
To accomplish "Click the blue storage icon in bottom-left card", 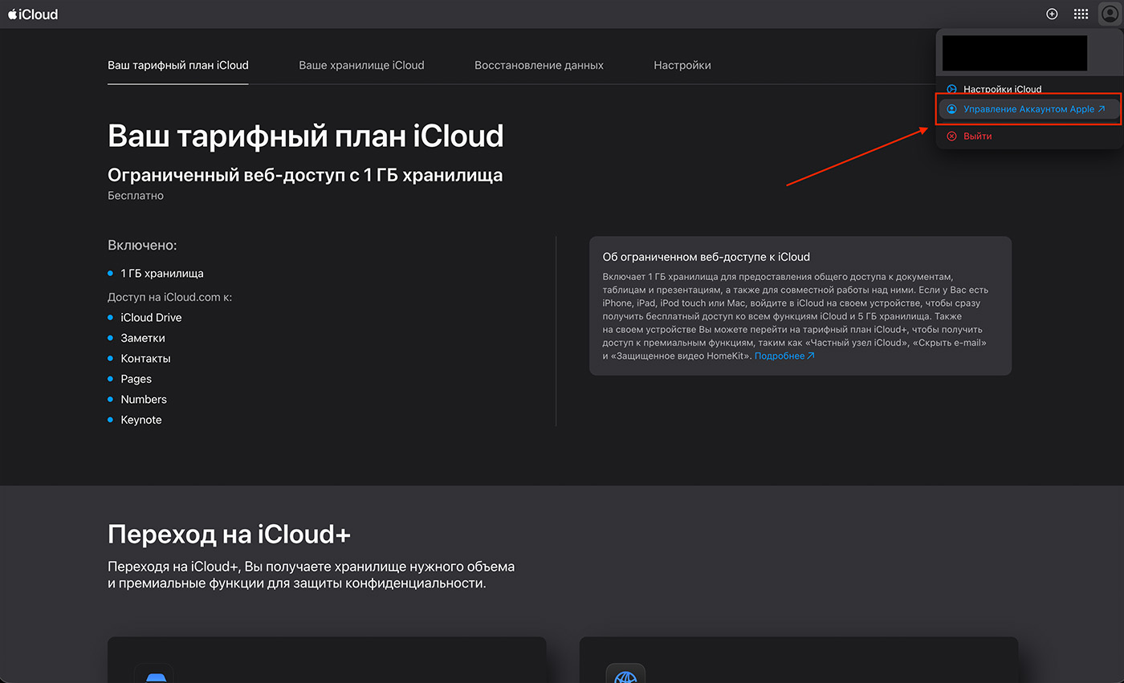I will [154, 676].
